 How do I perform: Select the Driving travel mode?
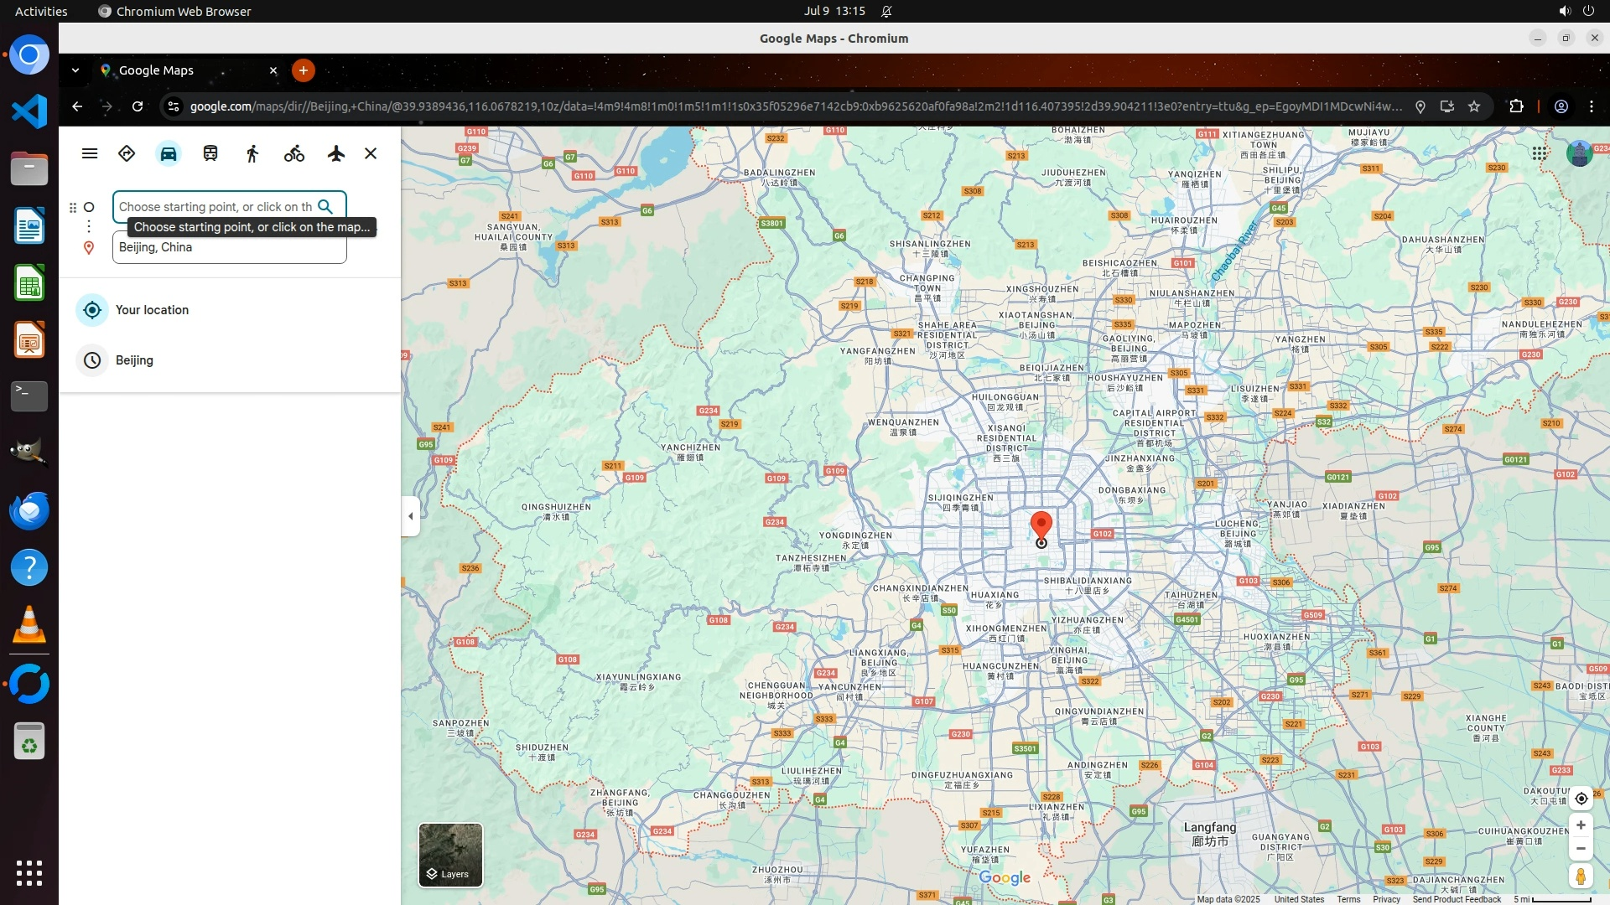coord(169,153)
